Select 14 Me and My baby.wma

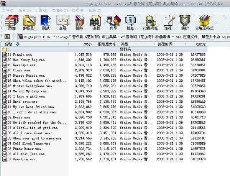click(27, 91)
